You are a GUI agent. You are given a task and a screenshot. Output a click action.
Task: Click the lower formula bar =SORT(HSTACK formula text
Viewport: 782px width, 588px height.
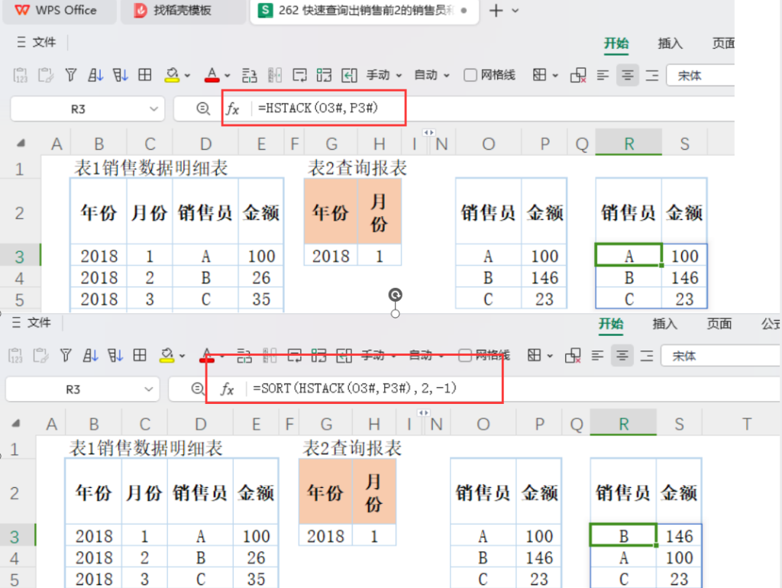point(354,389)
